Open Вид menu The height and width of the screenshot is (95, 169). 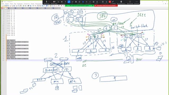coord(15,4)
